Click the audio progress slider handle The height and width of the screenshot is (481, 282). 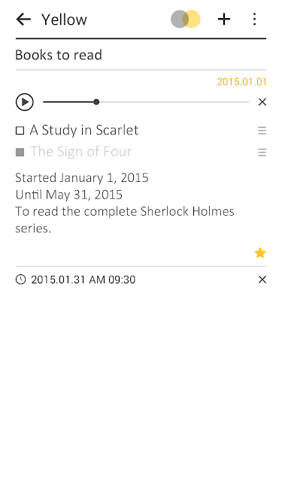click(x=96, y=102)
